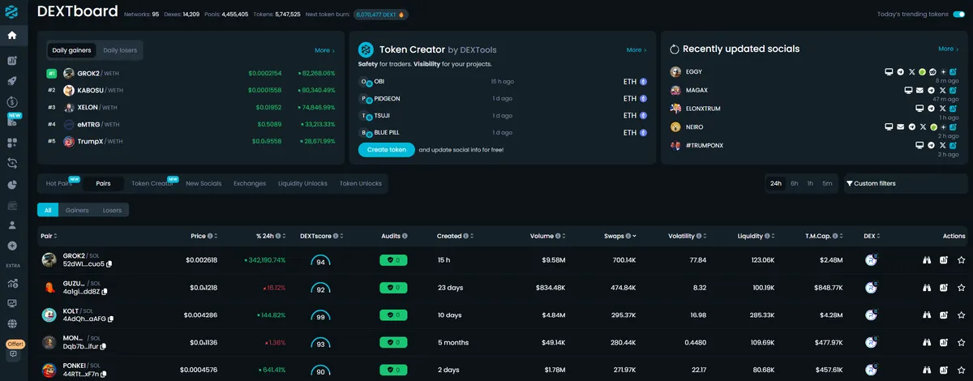Click the Price column info icon

pyautogui.click(x=211, y=236)
